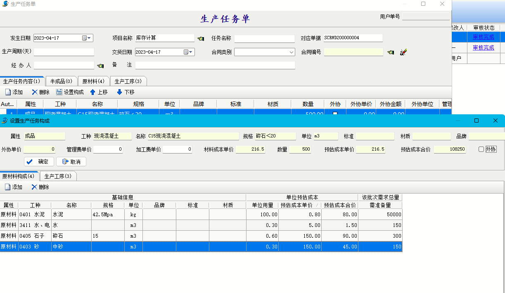The image size is (505, 293).
Task: Click the 设置生产任务构成 title bar app icon
Action: click(x=5, y=121)
